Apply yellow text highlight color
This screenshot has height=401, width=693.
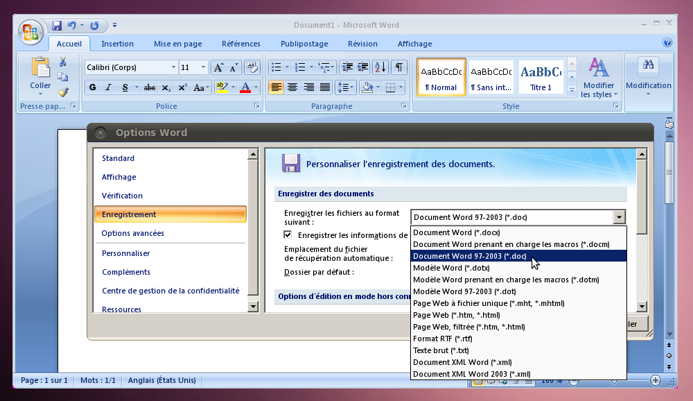click(222, 87)
